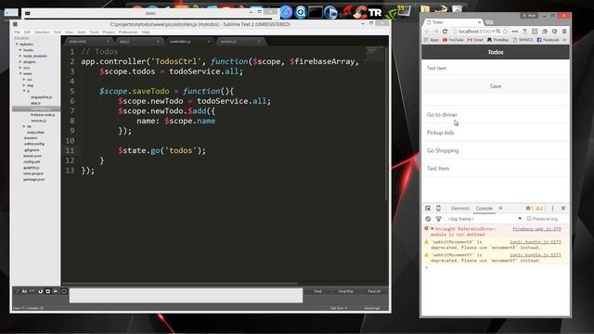This screenshot has height=334, width=594.
Task: Open the Sublime Text File menu
Action: point(17,32)
